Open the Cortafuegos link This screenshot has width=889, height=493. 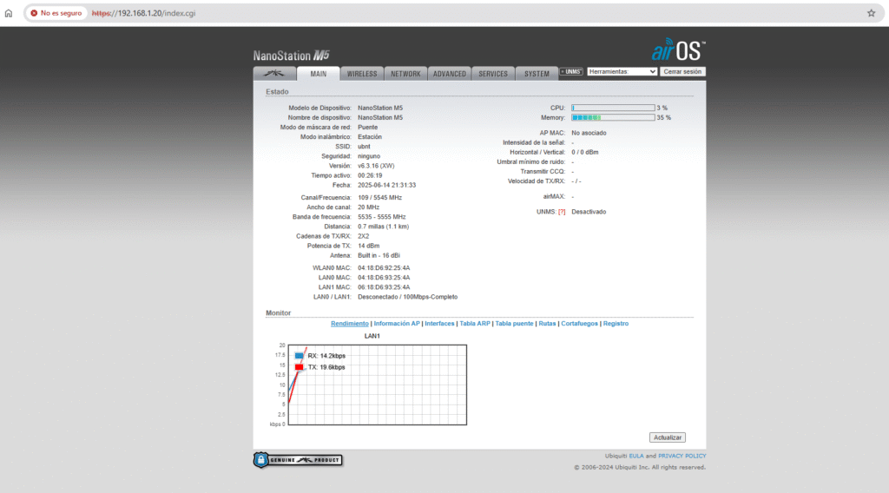click(579, 324)
